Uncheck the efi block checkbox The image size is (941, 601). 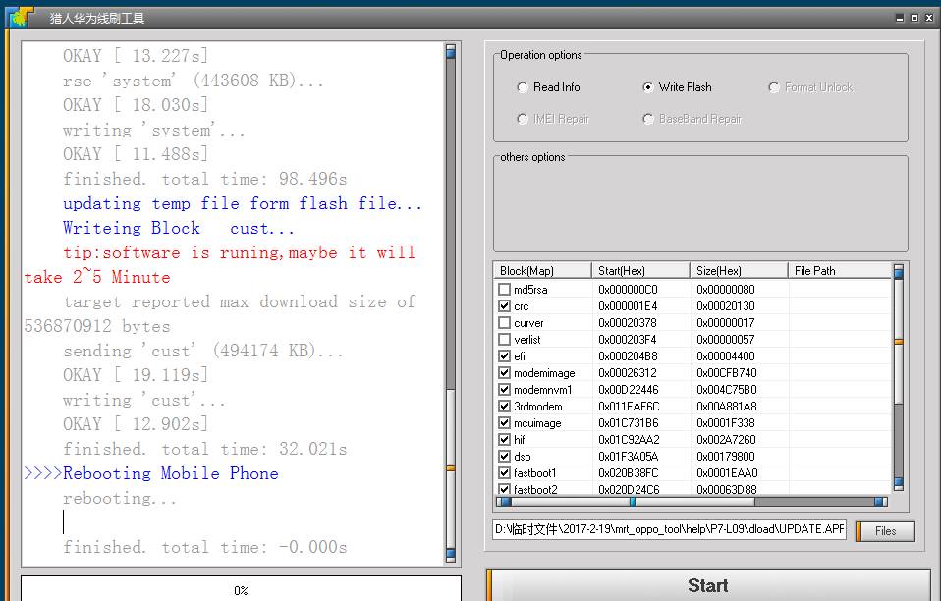[505, 355]
